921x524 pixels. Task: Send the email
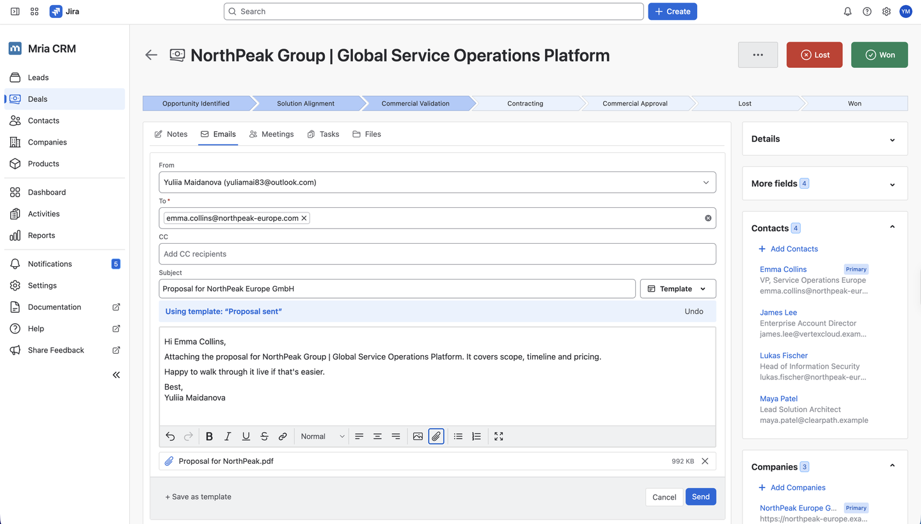(x=700, y=497)
